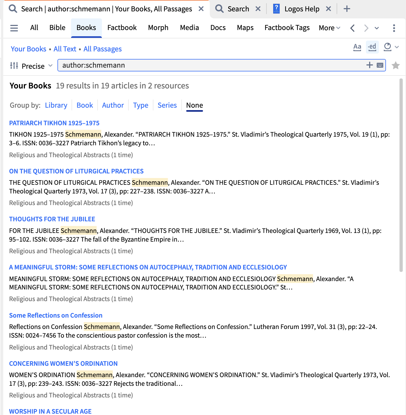Click All Text field filter

point(65,49)
